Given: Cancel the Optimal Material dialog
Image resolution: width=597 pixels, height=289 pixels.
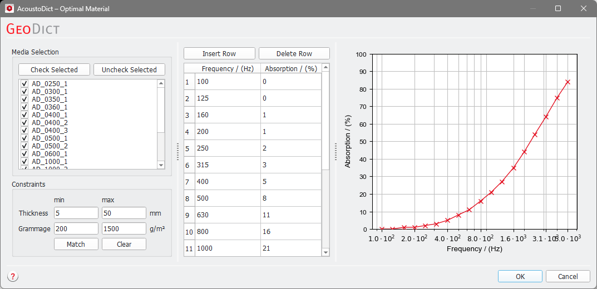Looking at the screenshot, I should pyautogui.click(x=568, y=276).
